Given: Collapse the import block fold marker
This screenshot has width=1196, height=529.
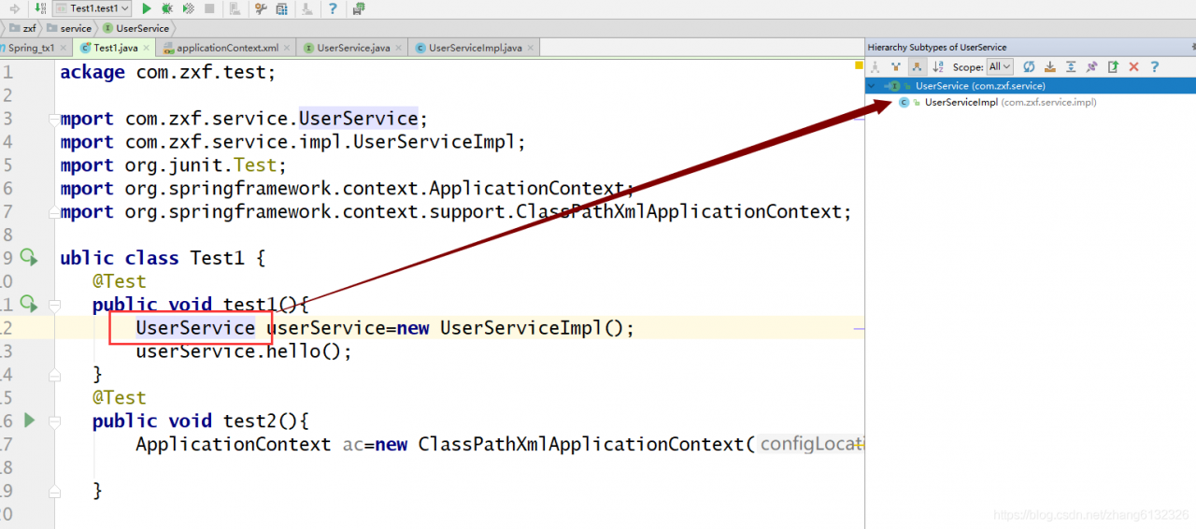Looking at the screenshot, I should [54, 119].
